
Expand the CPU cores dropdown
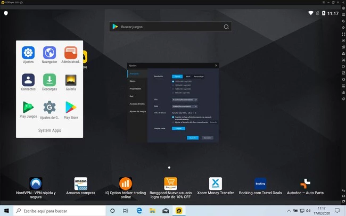point(184,99)
